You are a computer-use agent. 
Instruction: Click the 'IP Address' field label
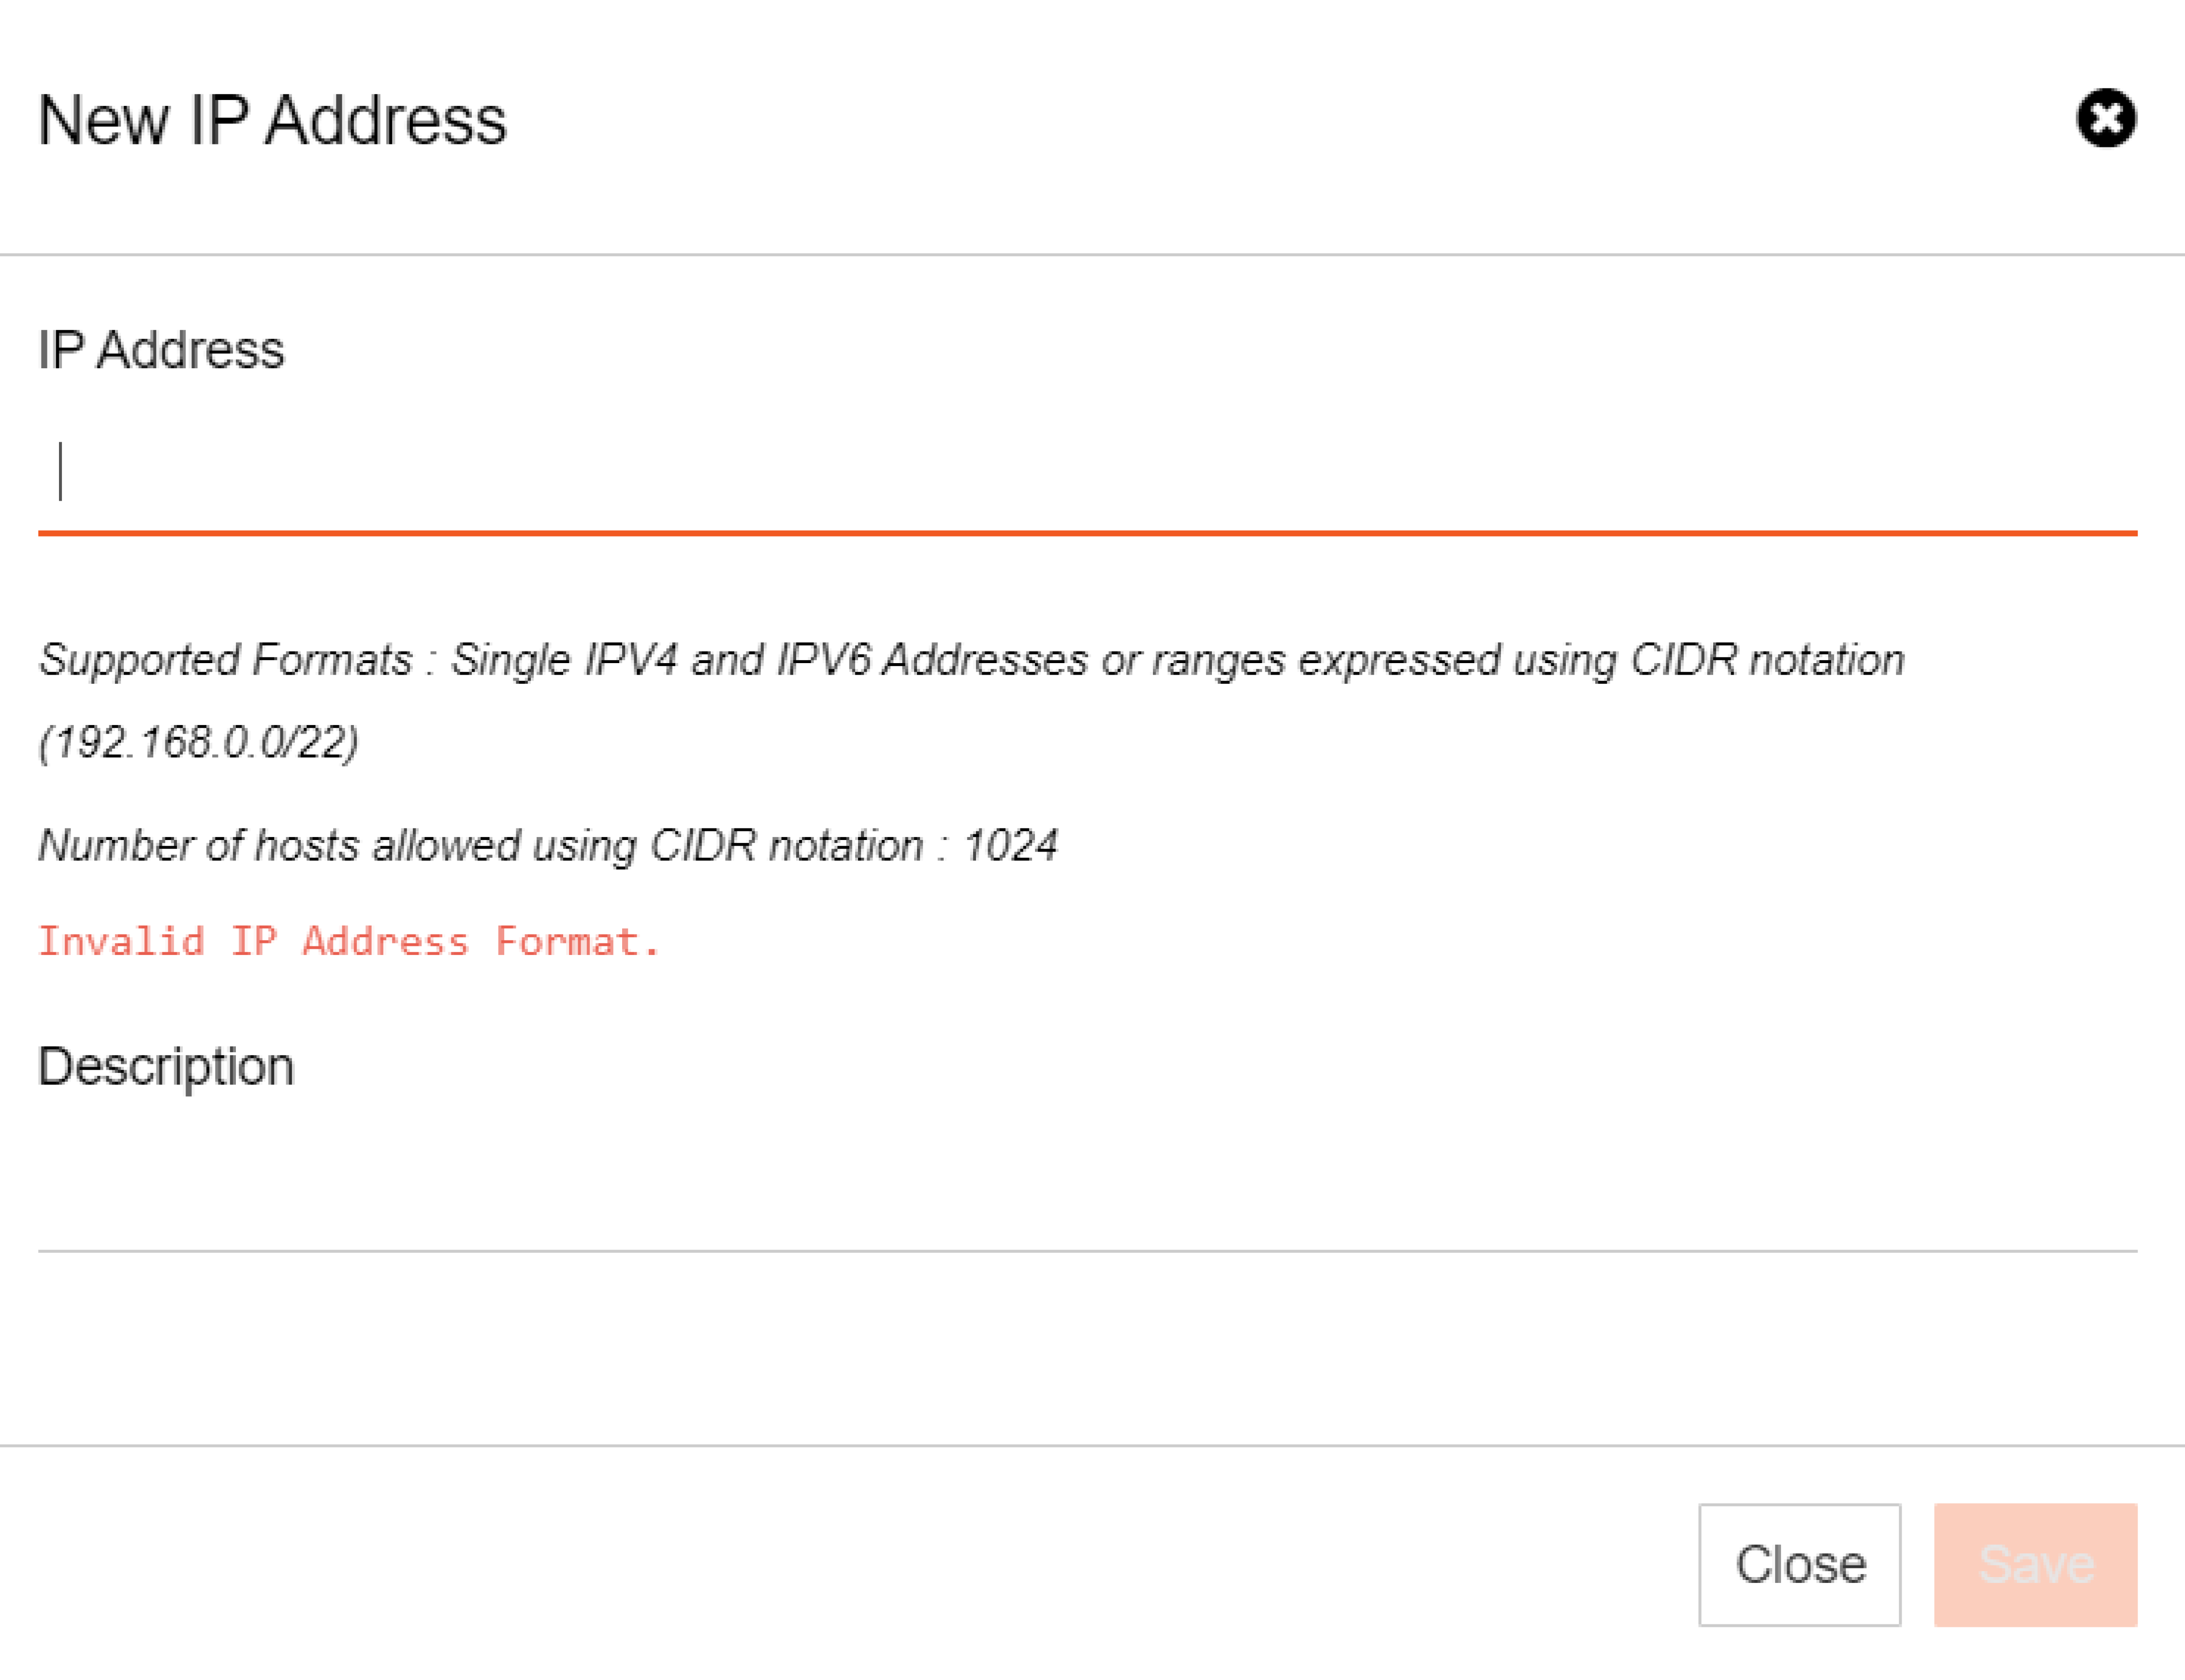(x=161, y=350)
